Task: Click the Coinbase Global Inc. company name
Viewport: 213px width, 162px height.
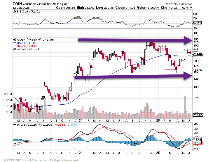Action: 37,4
